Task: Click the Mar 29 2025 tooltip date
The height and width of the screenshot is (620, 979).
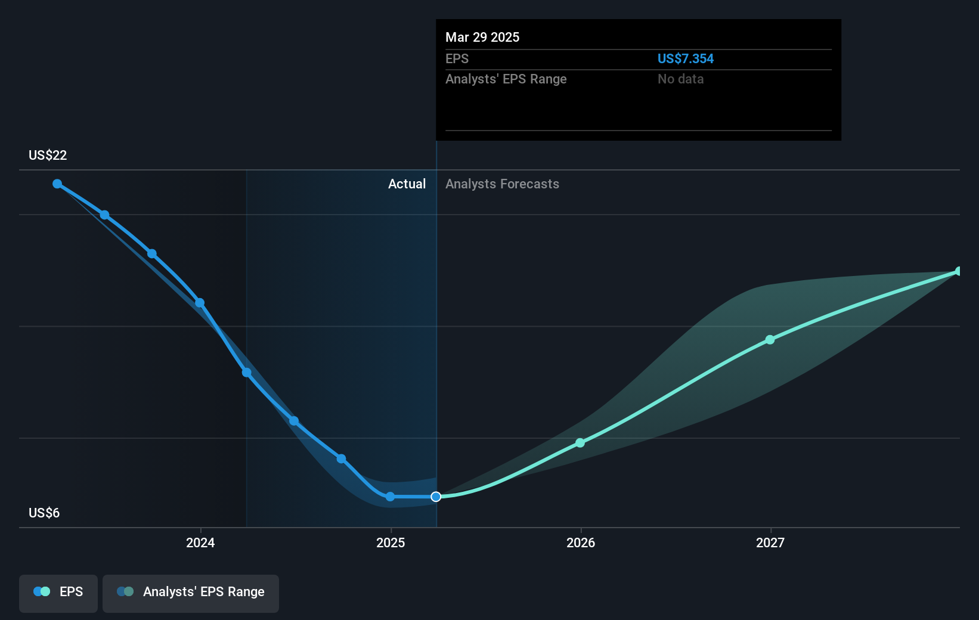Action: (482, 37)
